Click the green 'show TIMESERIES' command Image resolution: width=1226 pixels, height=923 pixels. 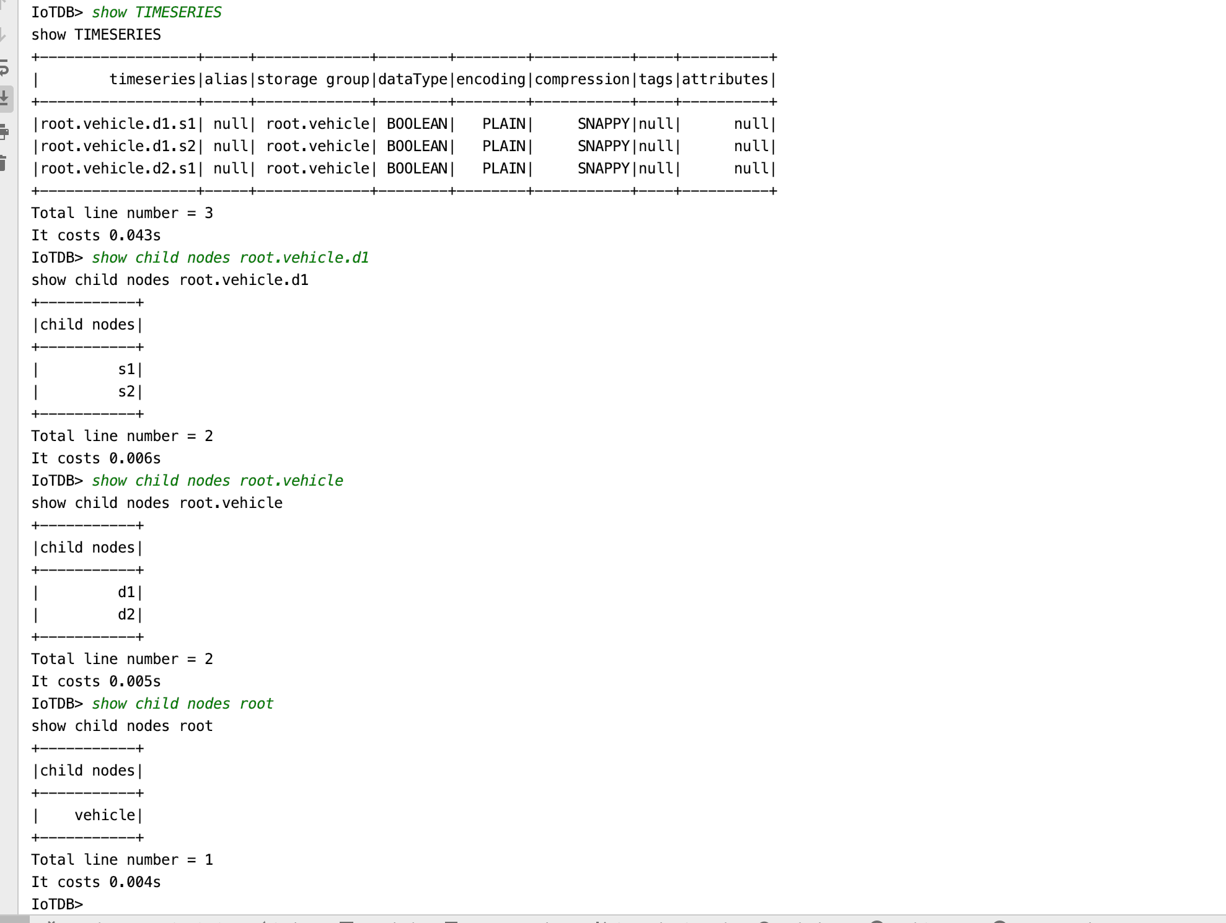[x=156, y=12]
